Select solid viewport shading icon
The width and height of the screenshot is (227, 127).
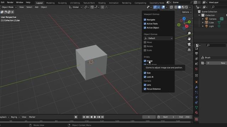coord(179,7)
